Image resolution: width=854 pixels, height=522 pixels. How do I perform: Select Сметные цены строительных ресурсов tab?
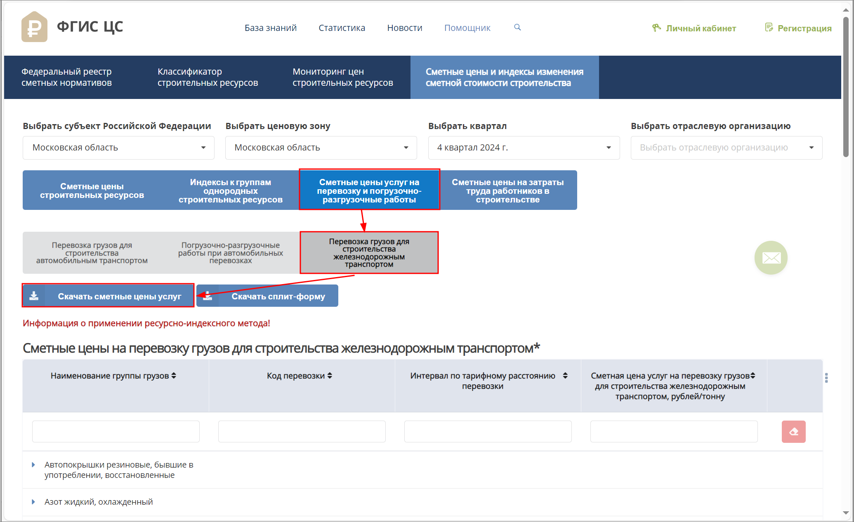click(92, 190)
